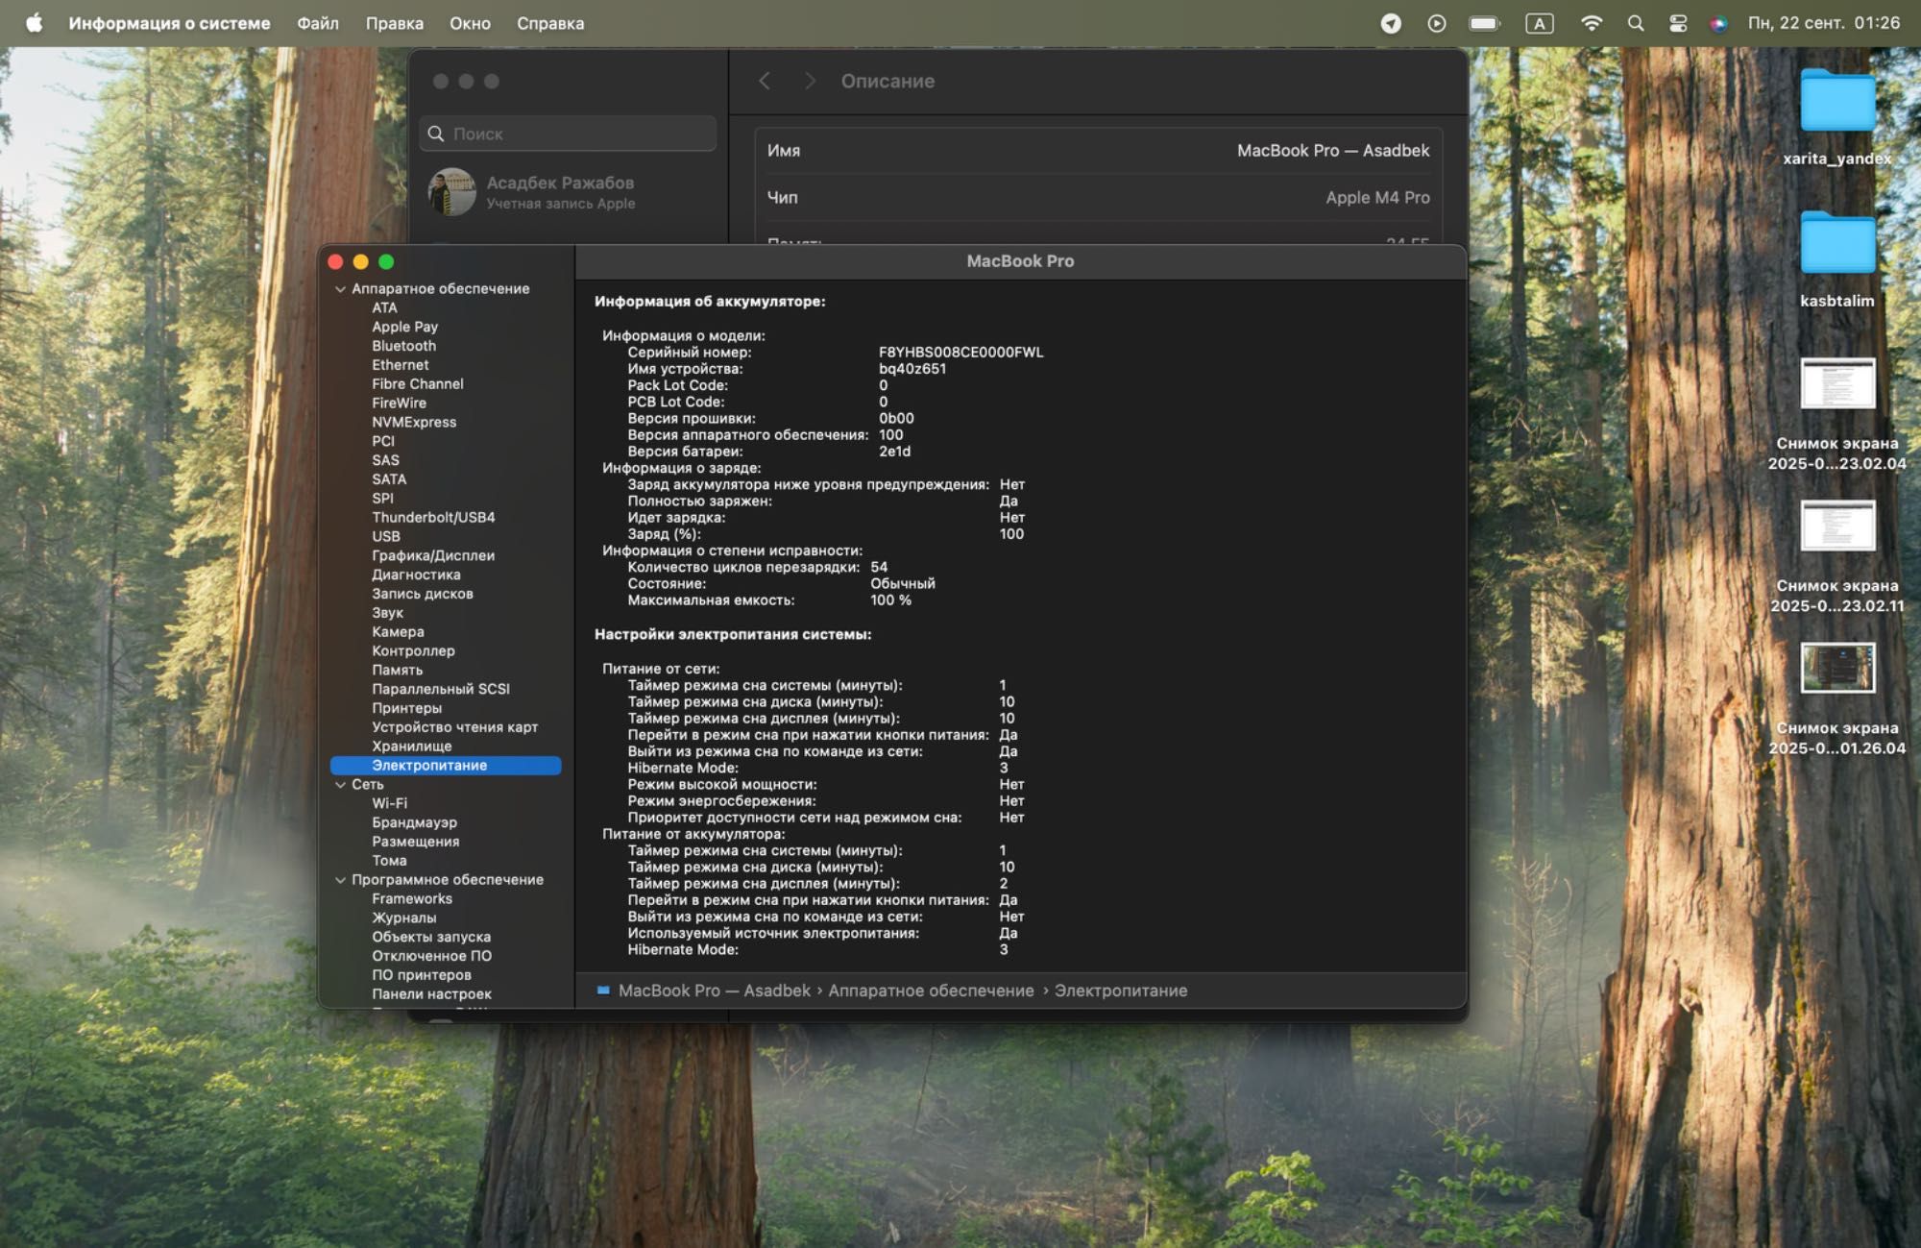The width and height of the screenshot is (1921, 1248).
Task: Open the Apple menu
Action: coord(35,23)
